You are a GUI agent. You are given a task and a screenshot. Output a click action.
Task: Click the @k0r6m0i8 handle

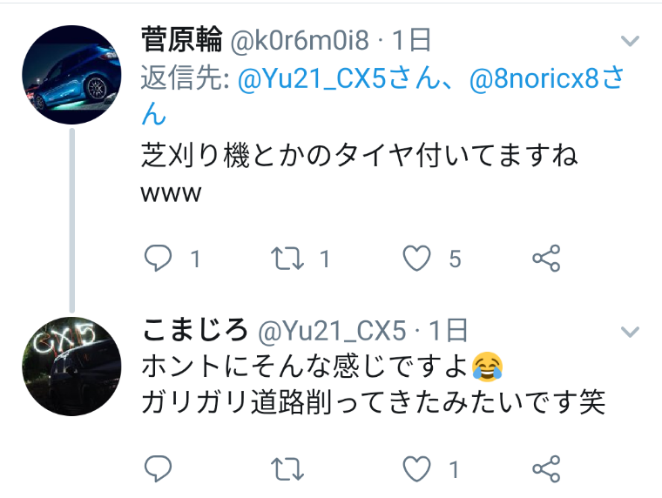point(300,41)
